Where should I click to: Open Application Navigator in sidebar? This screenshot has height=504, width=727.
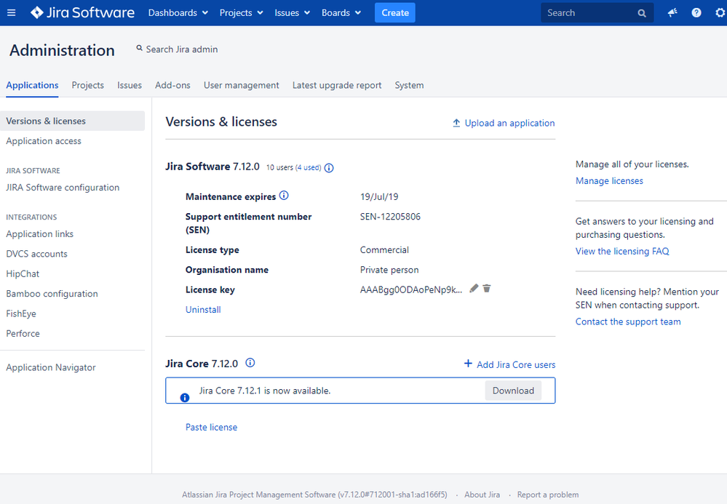click(x=51, y=367)
